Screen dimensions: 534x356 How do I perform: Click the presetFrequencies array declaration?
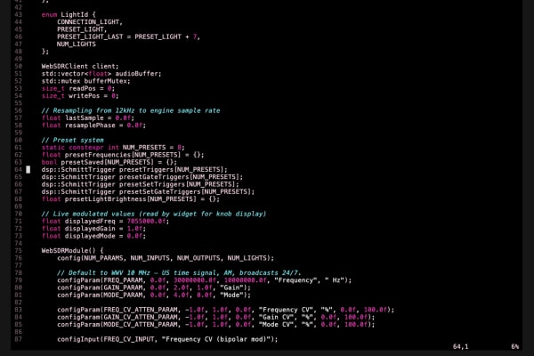pos(123,155)
